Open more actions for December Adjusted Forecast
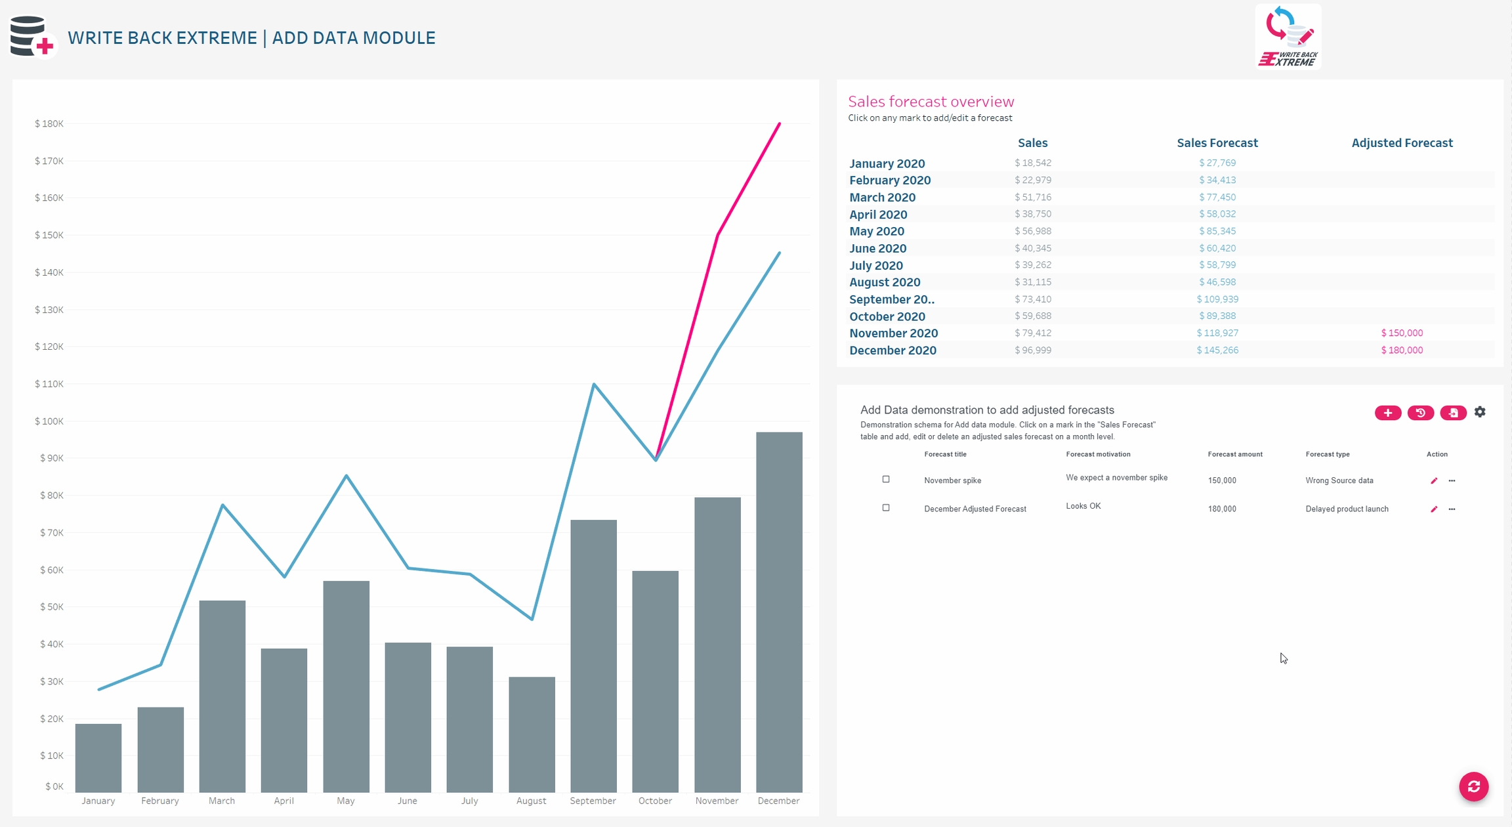The image size is (1512, 827). click(1452, 509)
